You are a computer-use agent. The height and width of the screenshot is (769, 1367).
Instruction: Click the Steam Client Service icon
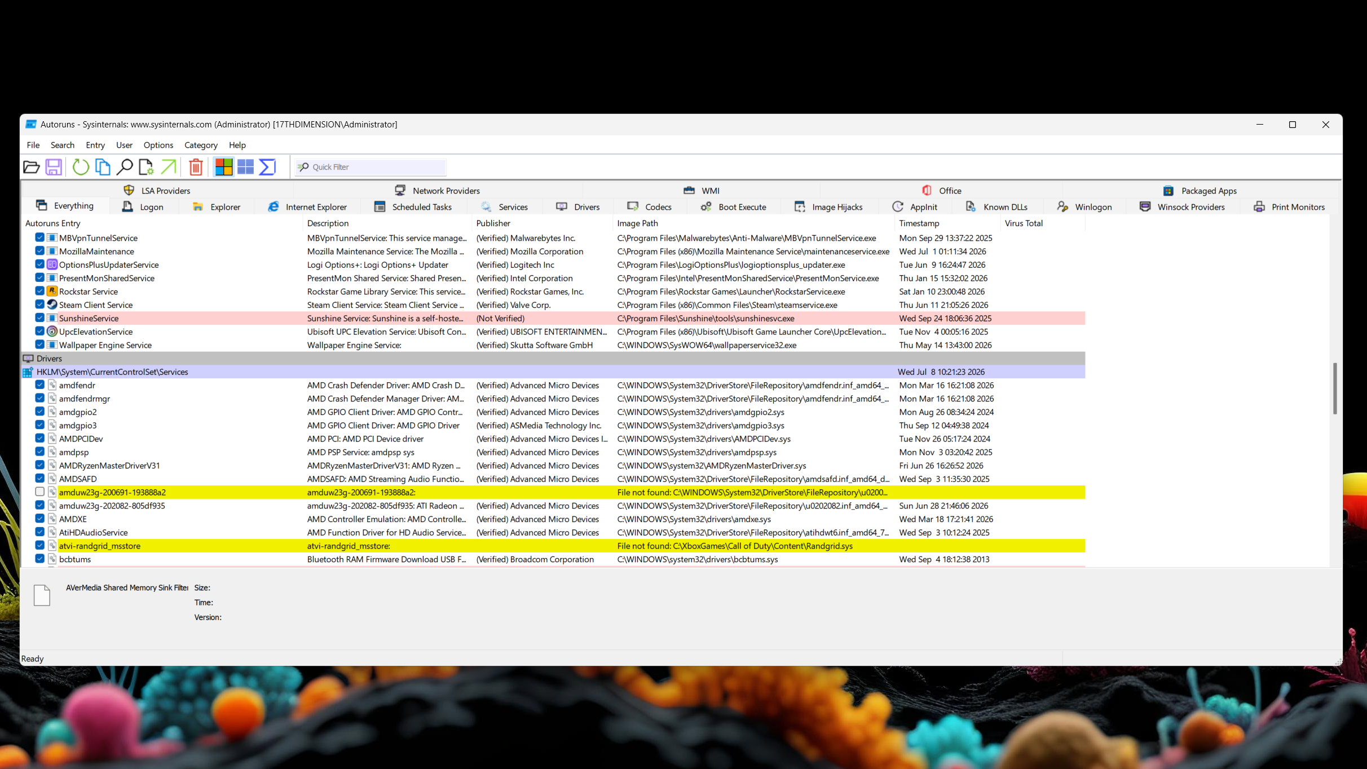[x=52, y=304]
